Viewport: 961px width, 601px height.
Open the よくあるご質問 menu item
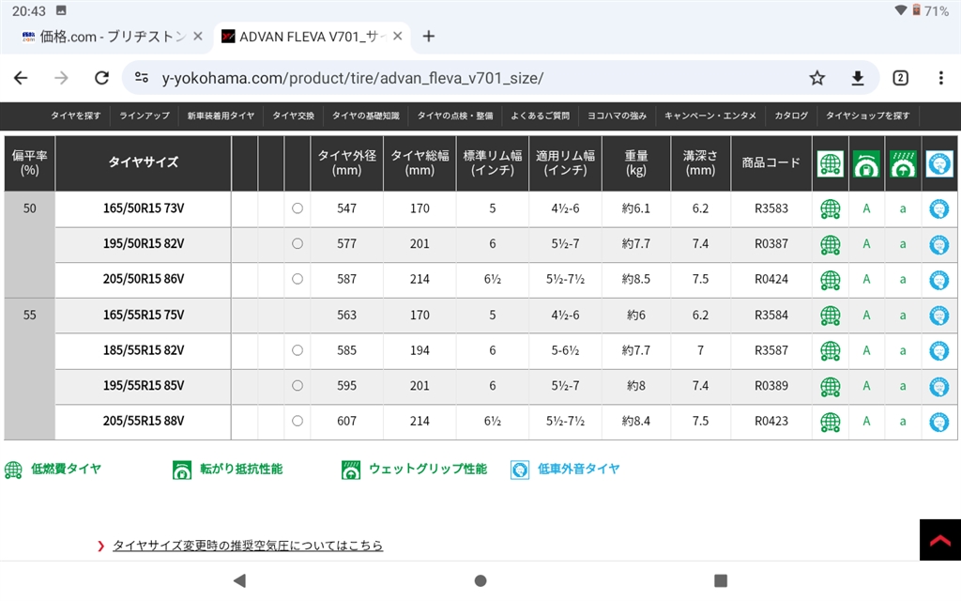coord(540,116)
